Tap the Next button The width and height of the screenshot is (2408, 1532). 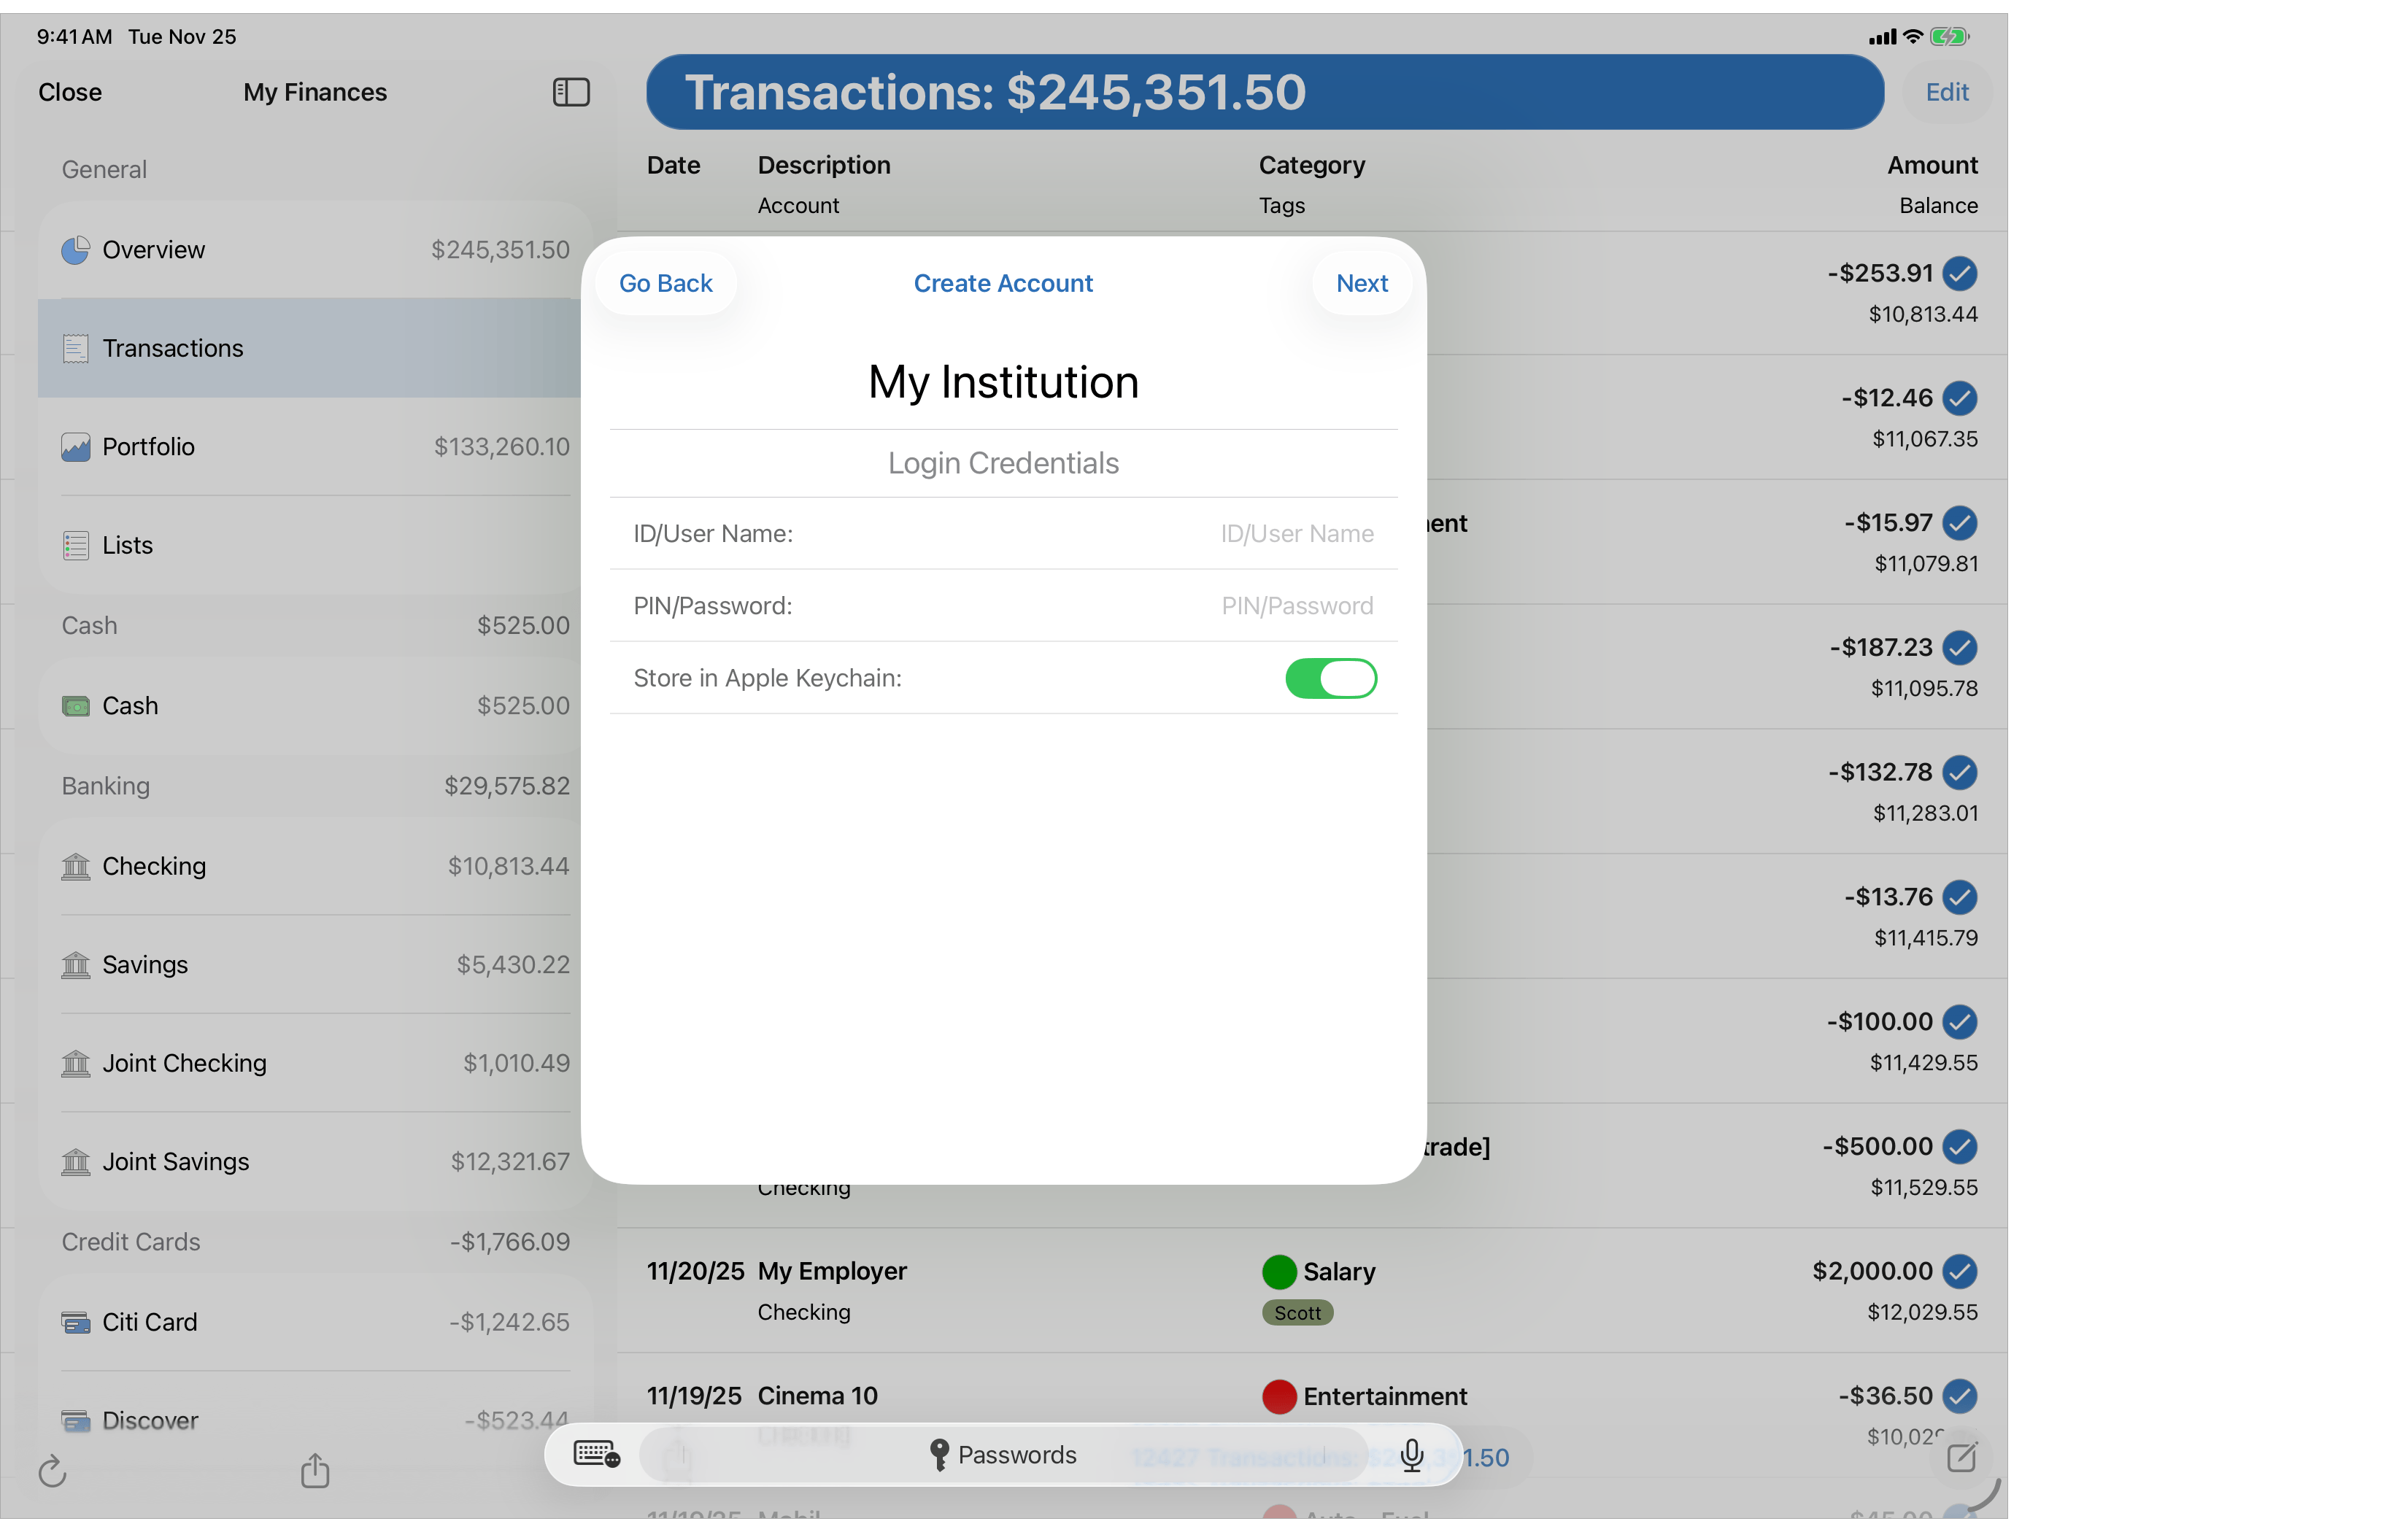point(1361,283)
